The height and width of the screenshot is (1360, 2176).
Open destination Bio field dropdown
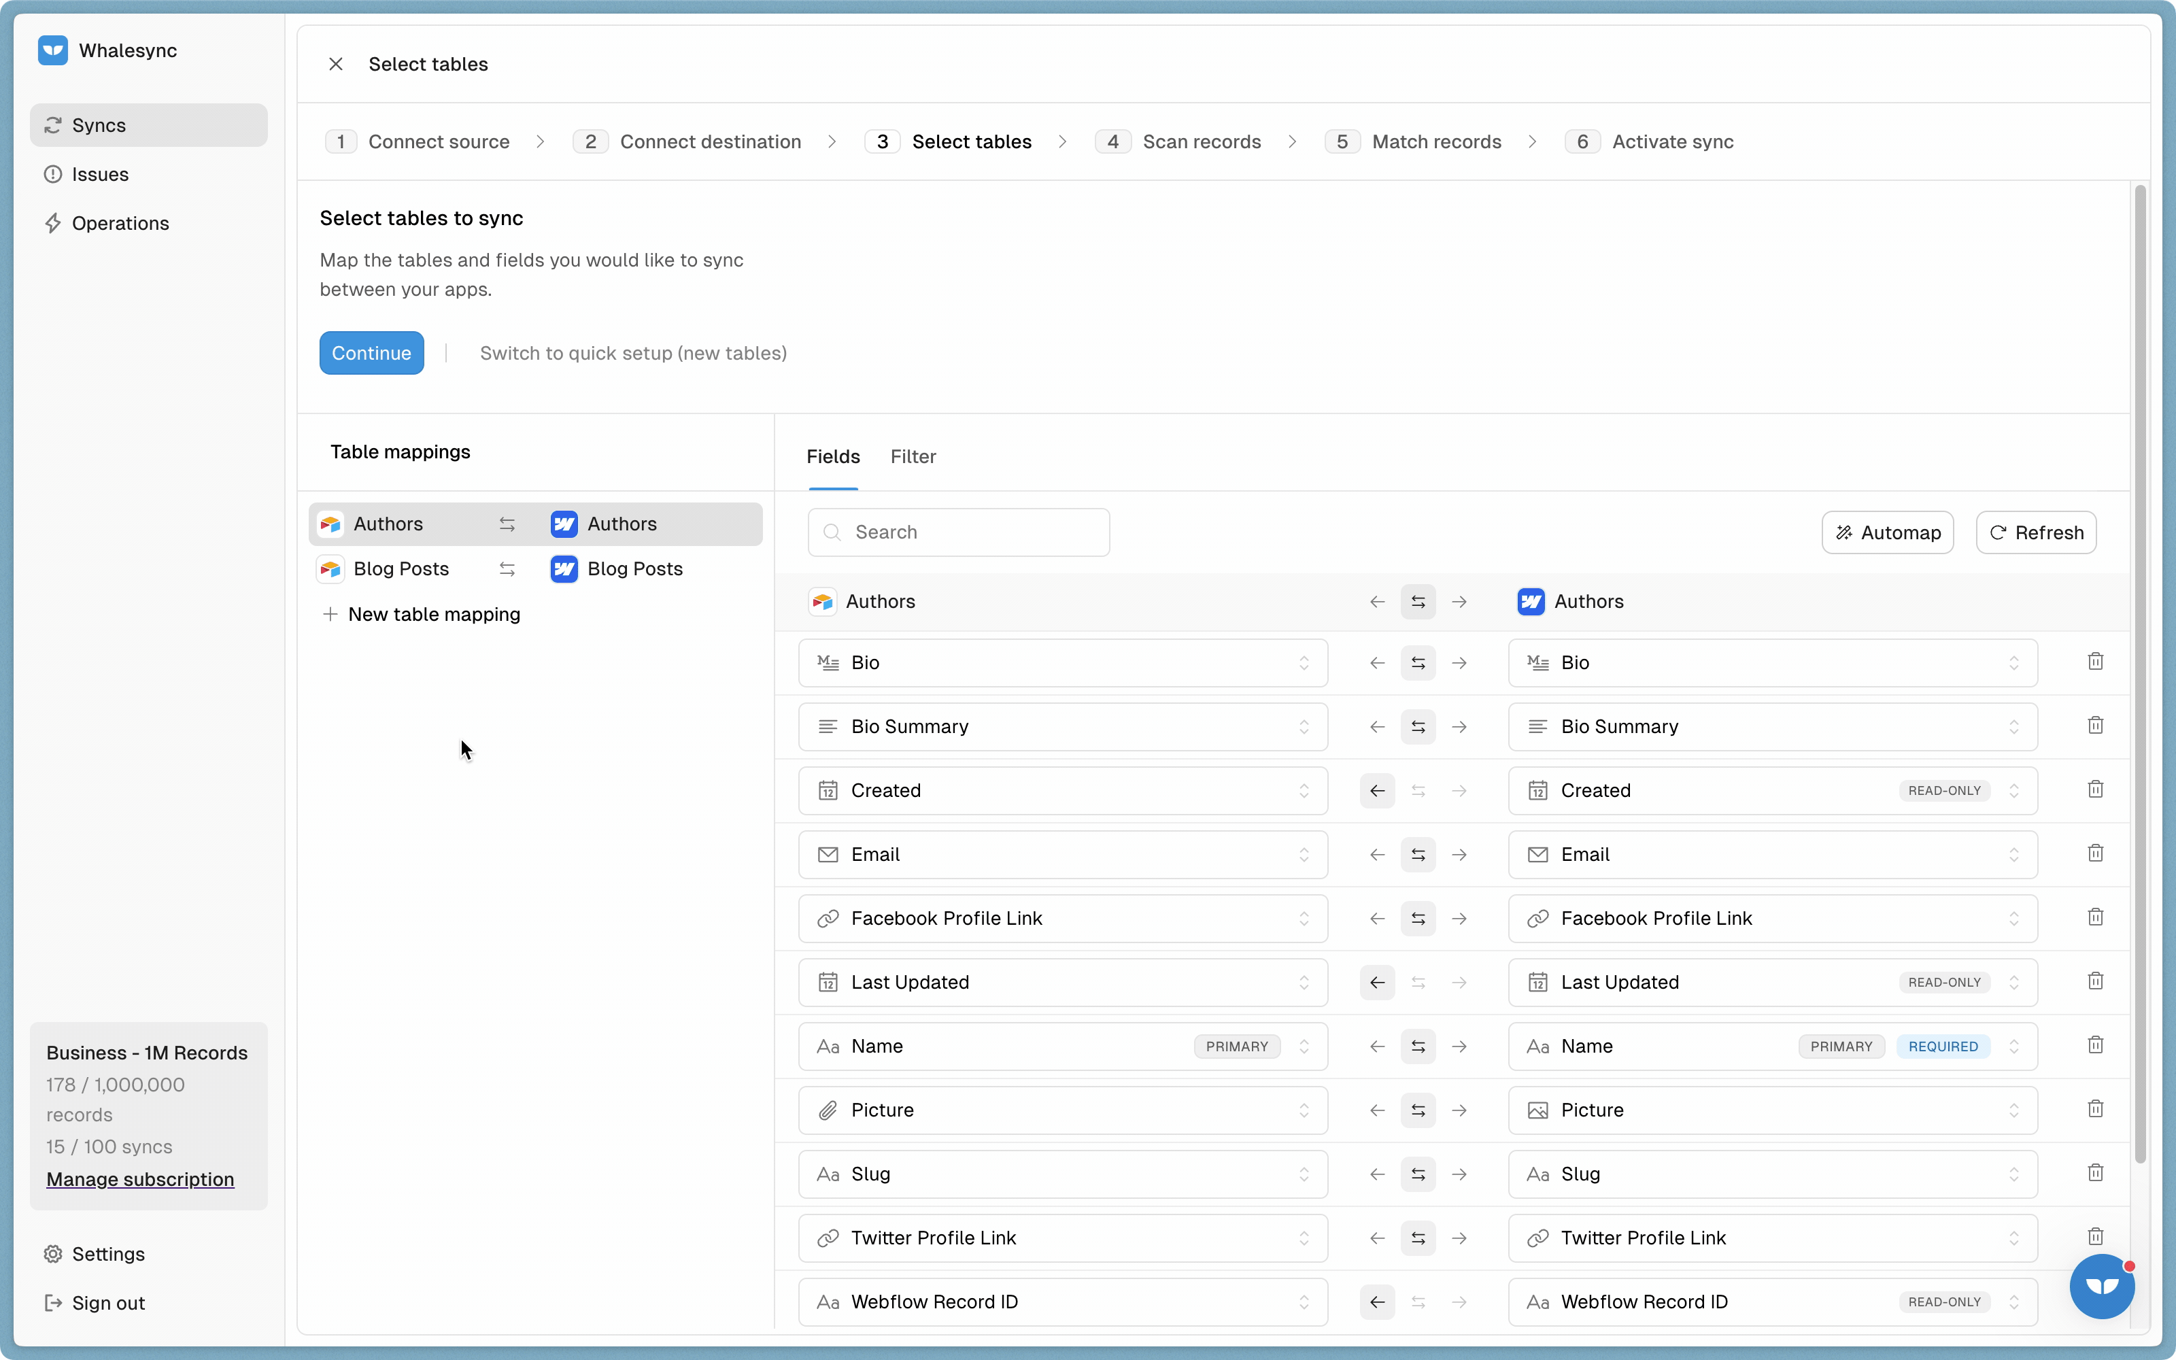coord(1772,663)
